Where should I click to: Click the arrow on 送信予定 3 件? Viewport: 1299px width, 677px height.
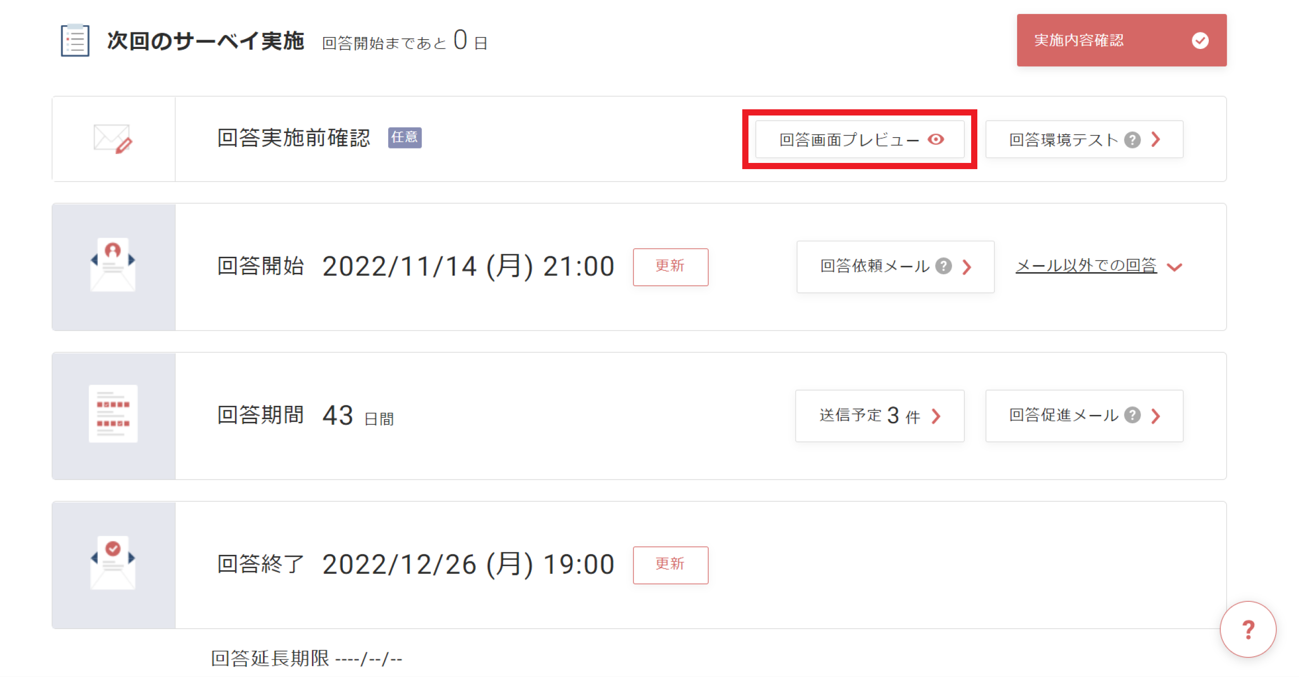click(x=937, y=416)
